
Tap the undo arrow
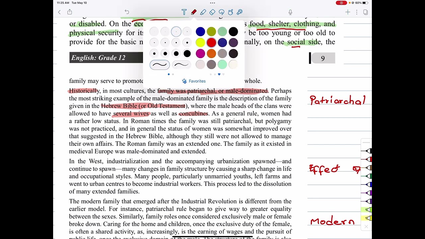127,12
